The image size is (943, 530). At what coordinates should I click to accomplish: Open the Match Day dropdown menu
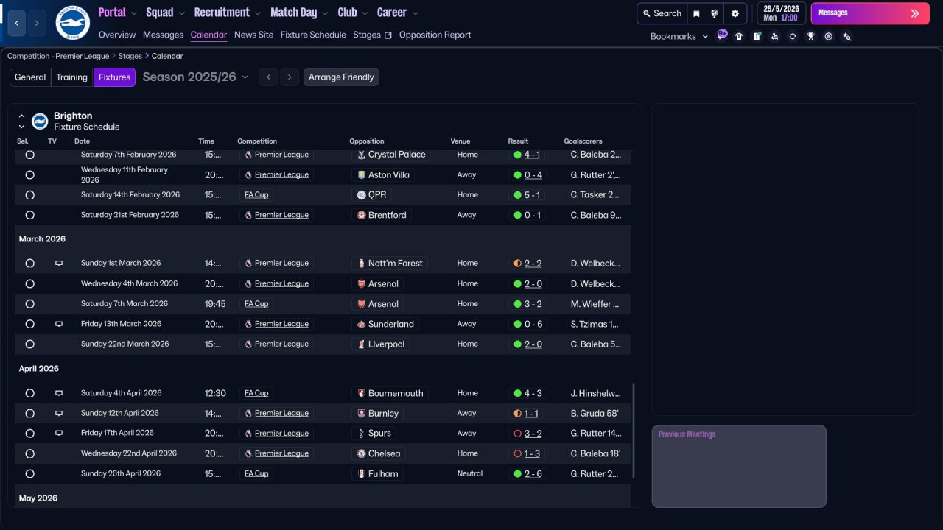(x=300, y=13)
